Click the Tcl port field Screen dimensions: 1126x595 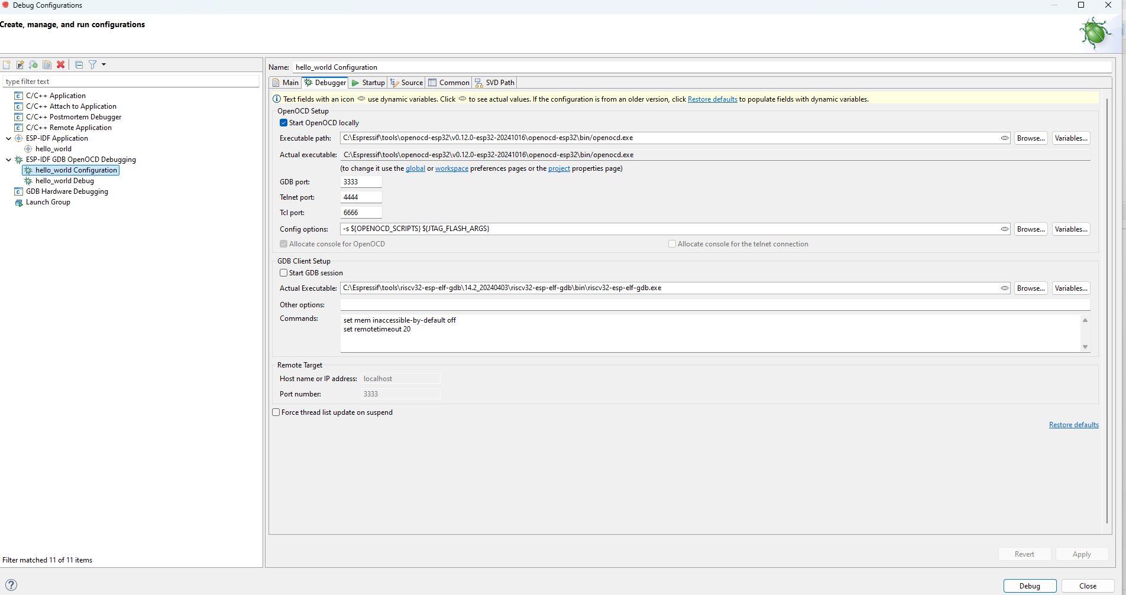361,213
